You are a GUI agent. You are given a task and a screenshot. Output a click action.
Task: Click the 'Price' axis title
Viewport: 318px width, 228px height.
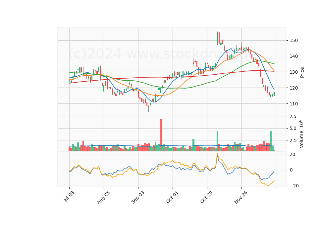[x=302, y=72]
